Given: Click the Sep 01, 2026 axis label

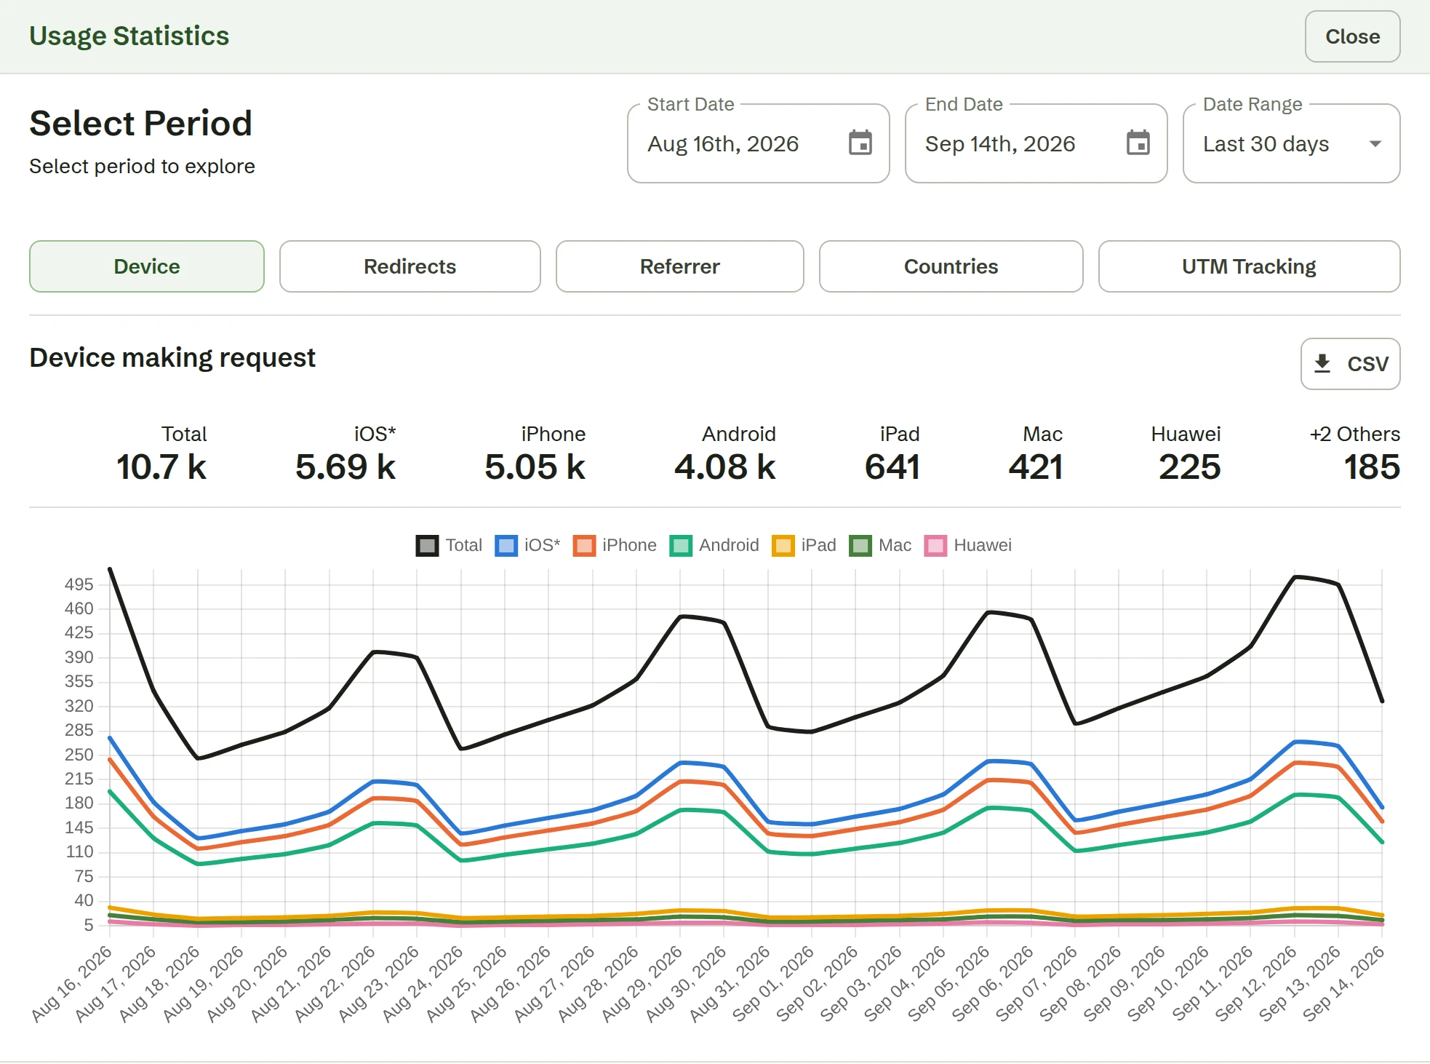Looking at the screenshot, I should pos(774,984).
